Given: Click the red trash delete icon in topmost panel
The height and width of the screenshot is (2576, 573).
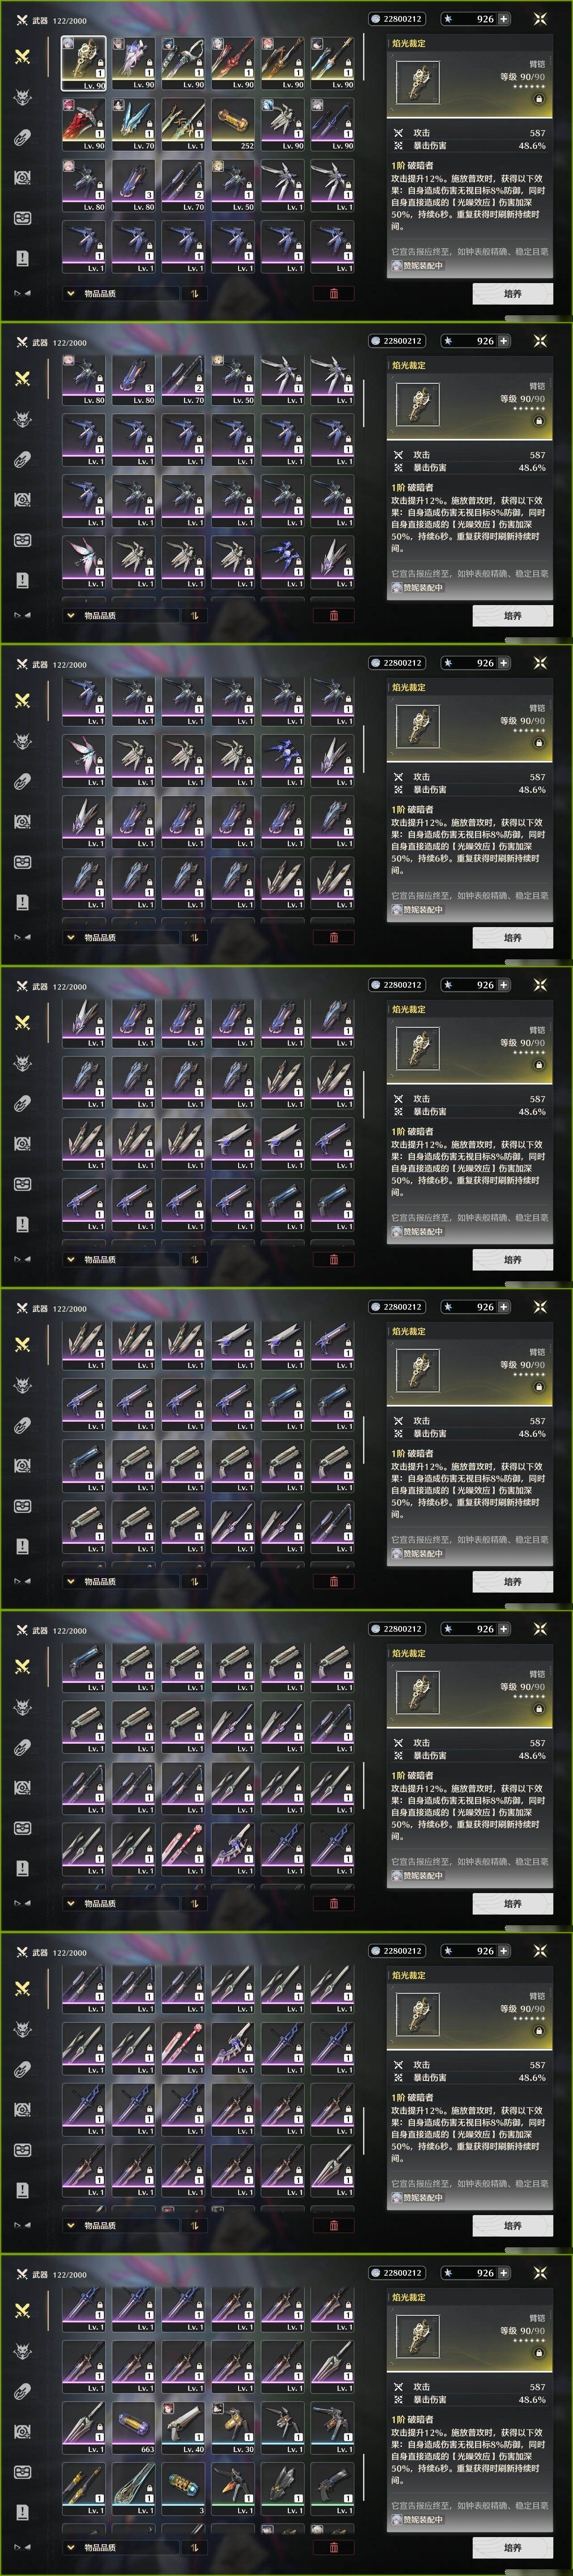Looking at the screenshot, I should 334,293.
